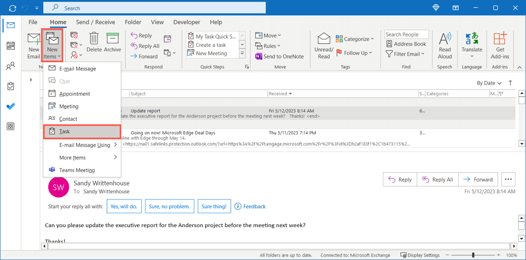
Task: Open Calendar view in left sidebar
Action: click(x=10, y=46)
